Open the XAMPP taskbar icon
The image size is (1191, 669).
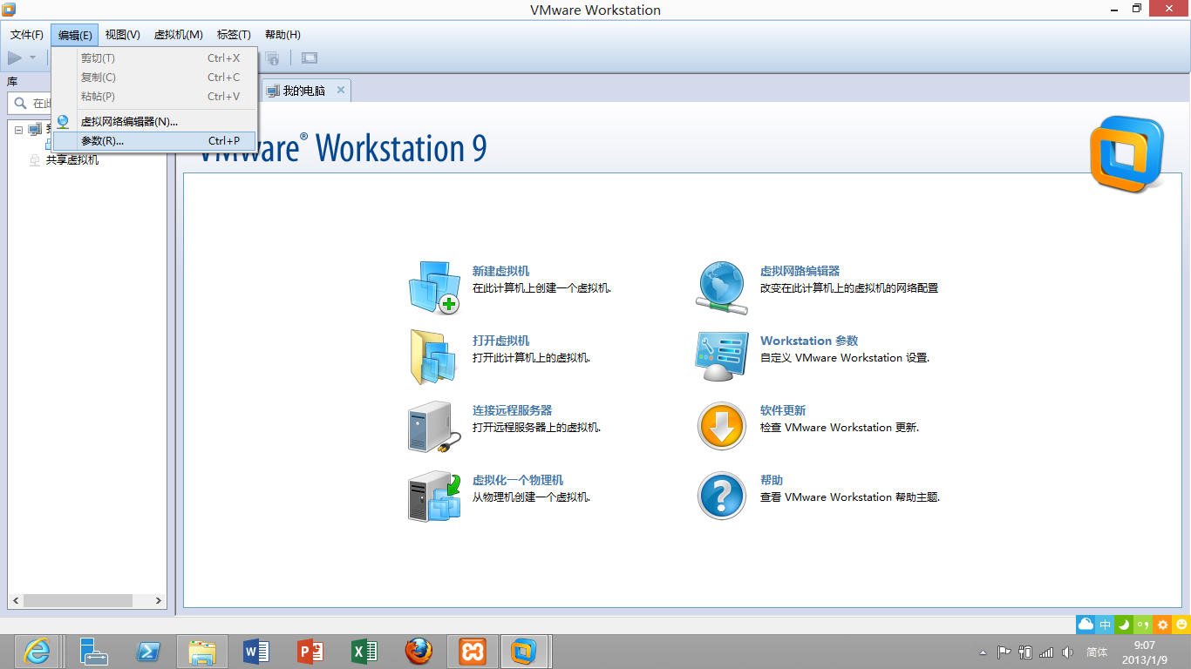click(x=473, y=652)
